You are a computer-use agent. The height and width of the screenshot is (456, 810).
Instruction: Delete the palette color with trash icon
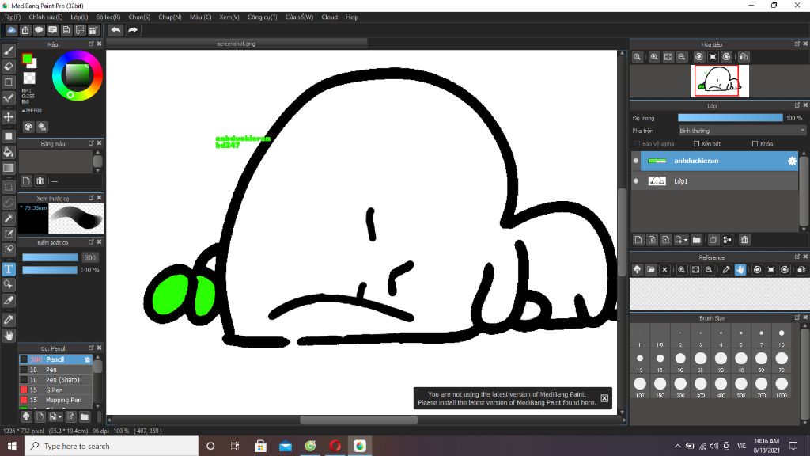pyautogui.click(x=40, y=181)
